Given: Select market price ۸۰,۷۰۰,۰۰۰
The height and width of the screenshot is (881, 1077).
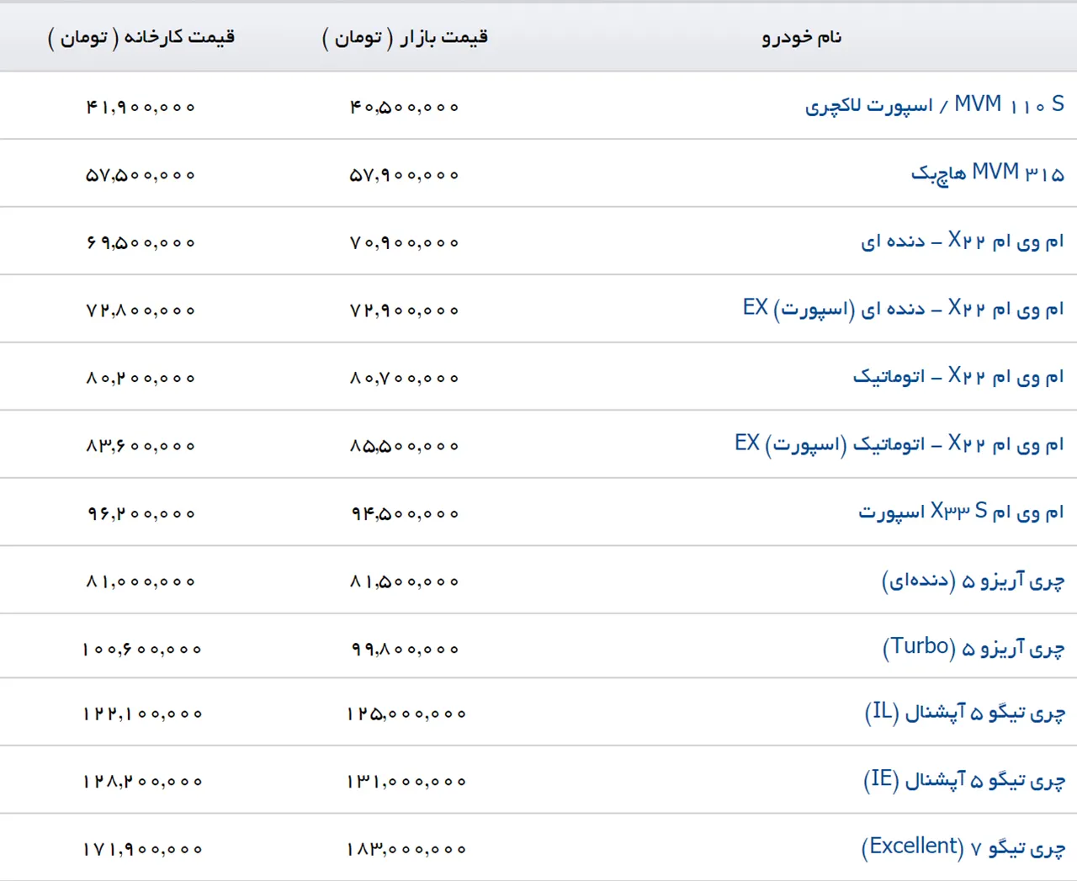Looking at the screenshot, I should point(405,379).
